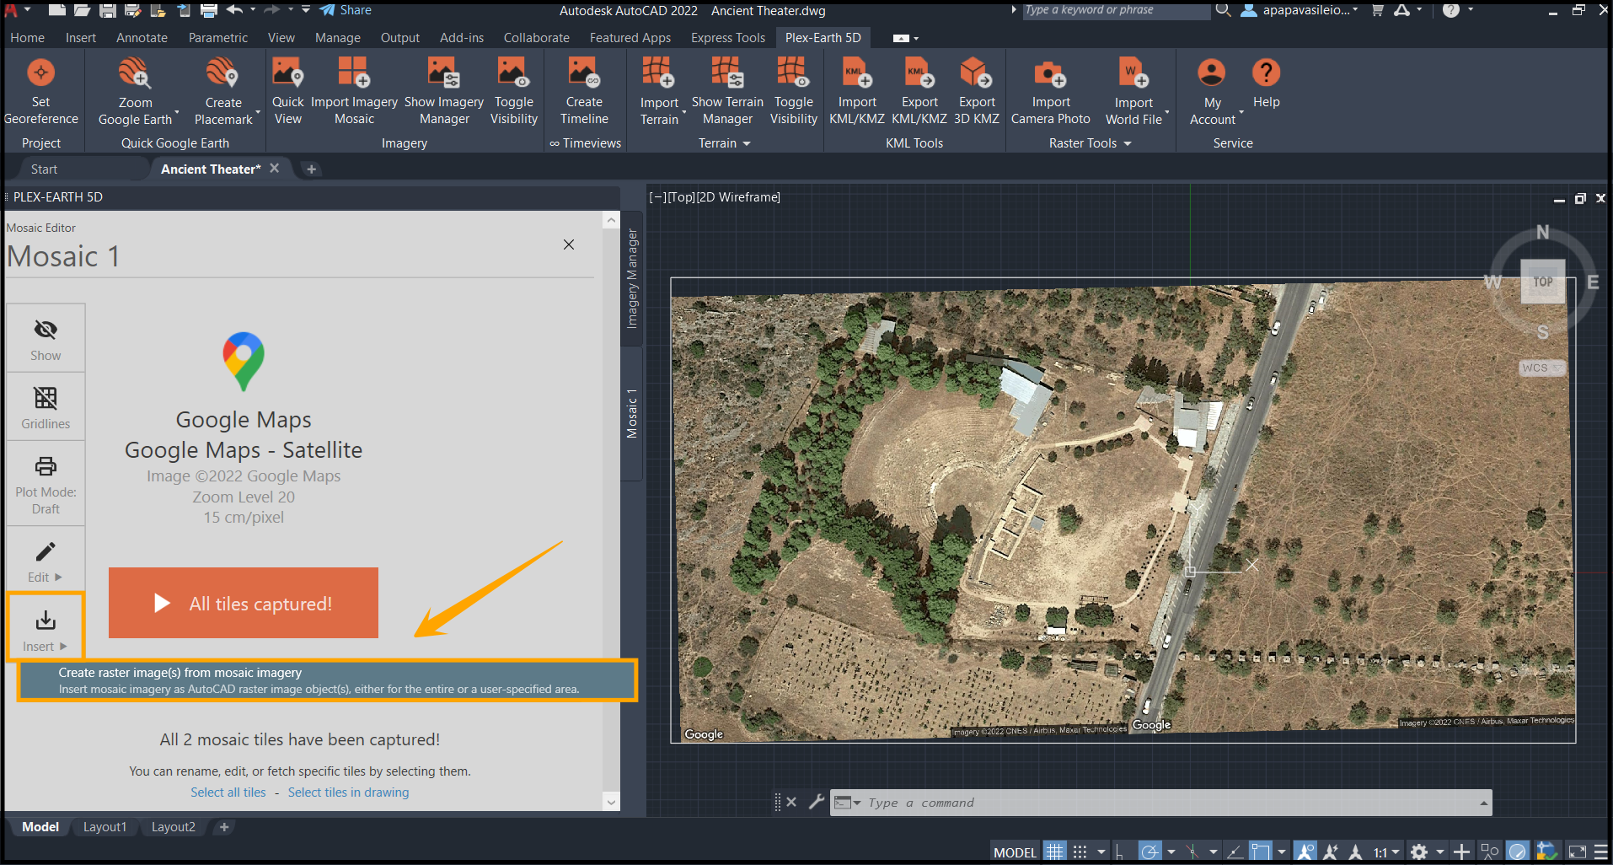Viewport: 1613px width, 865px height.
Task: Click the Undo arrow
Action: (x=234, y=10)
